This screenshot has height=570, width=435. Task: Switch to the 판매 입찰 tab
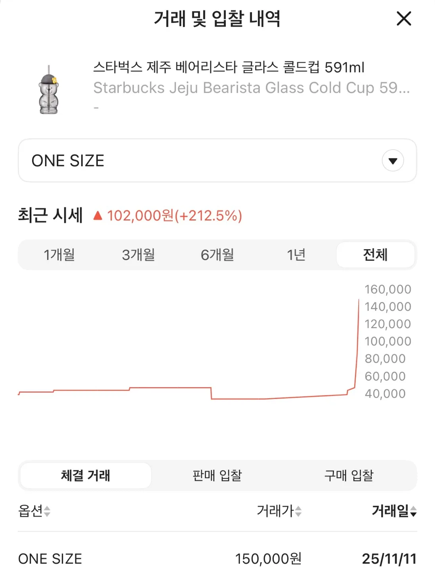coord(217,475)
